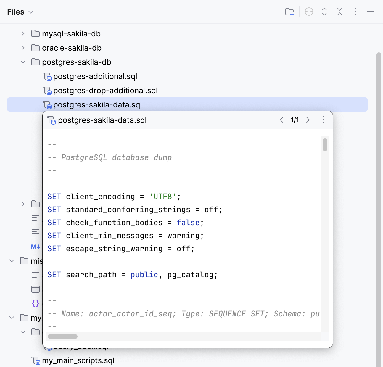Viewport: 383px width, 367px height.
Task: Click the SQL icon beside my_main_scripts.sql
Action: coord(36,360)
